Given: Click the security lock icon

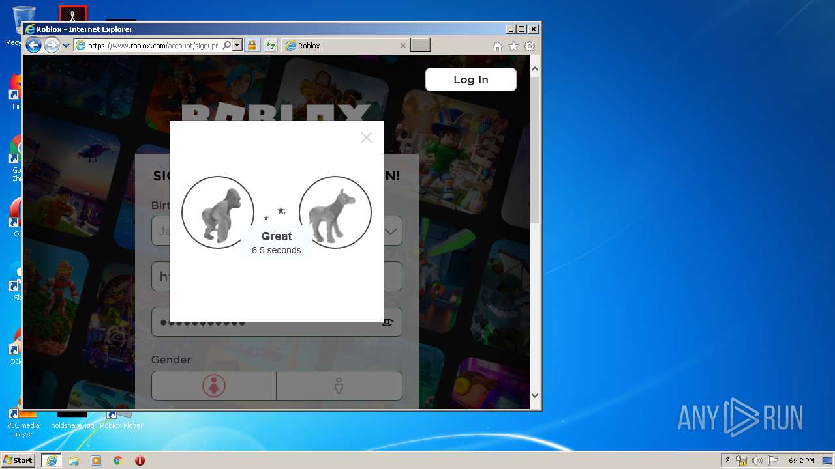Looking at the screenshot, I should pos(252,46).
